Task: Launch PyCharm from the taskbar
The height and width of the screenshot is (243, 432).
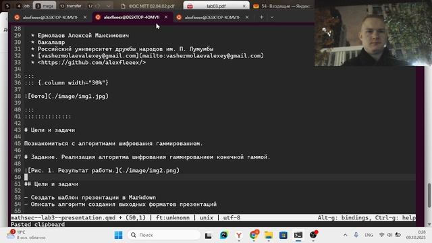Action: pyautogui.click(x=223, y=235)
